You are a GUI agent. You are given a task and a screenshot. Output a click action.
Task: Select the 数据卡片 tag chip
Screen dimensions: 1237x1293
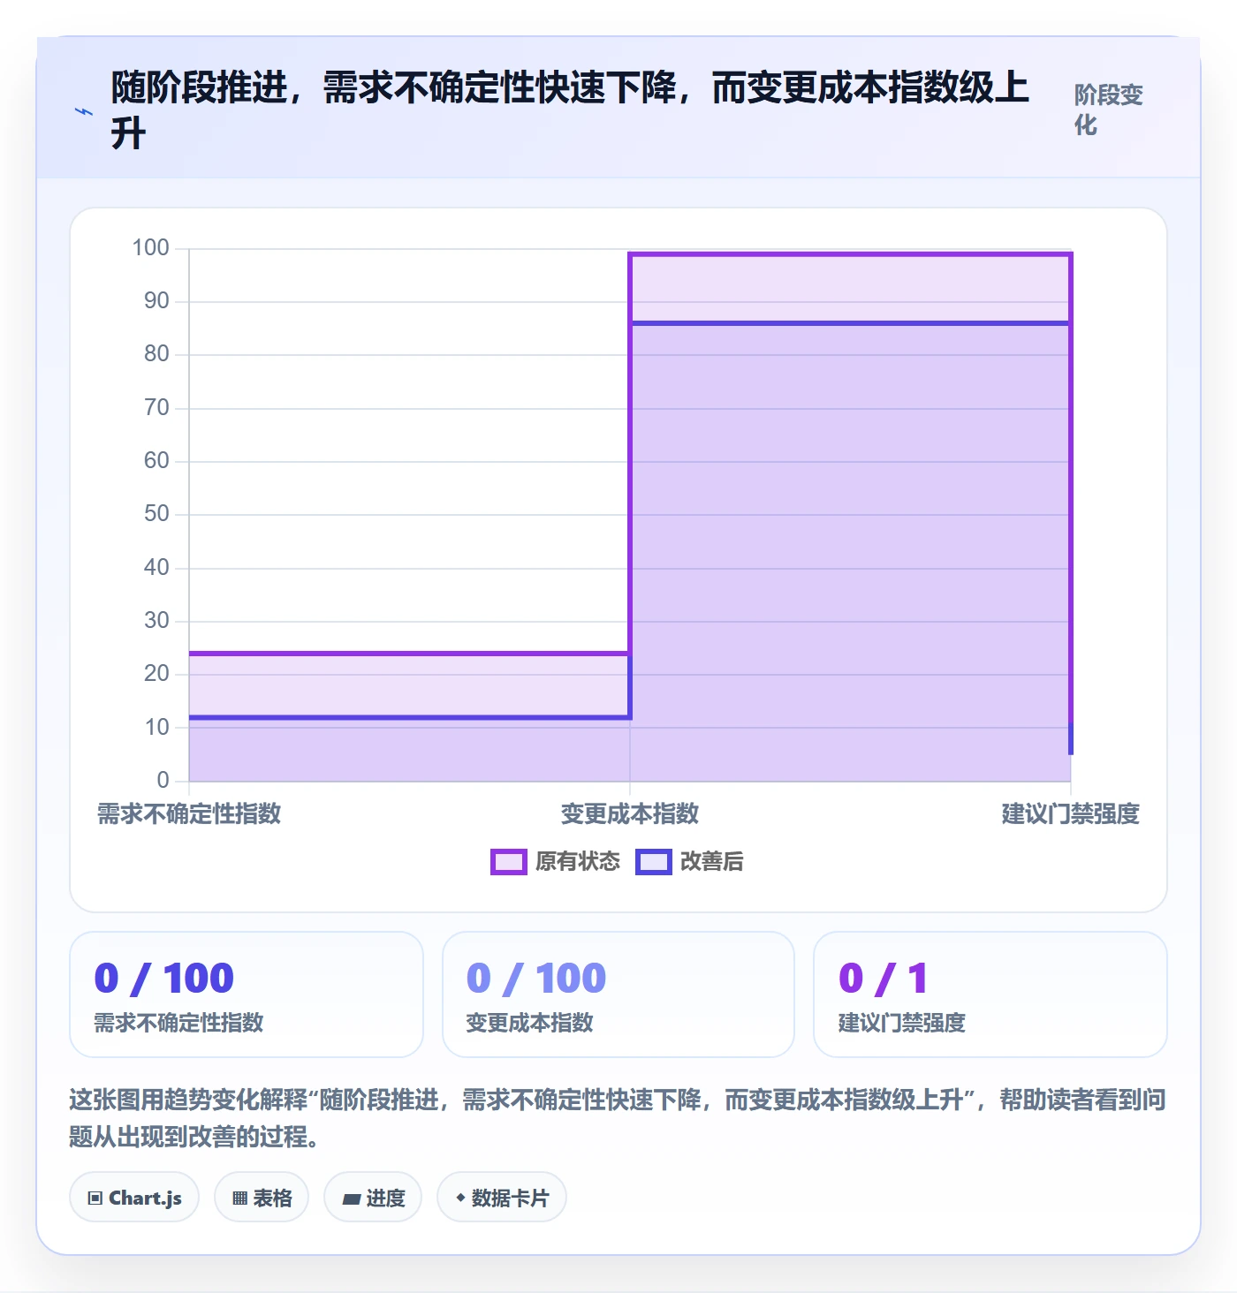pos(502,1198)
